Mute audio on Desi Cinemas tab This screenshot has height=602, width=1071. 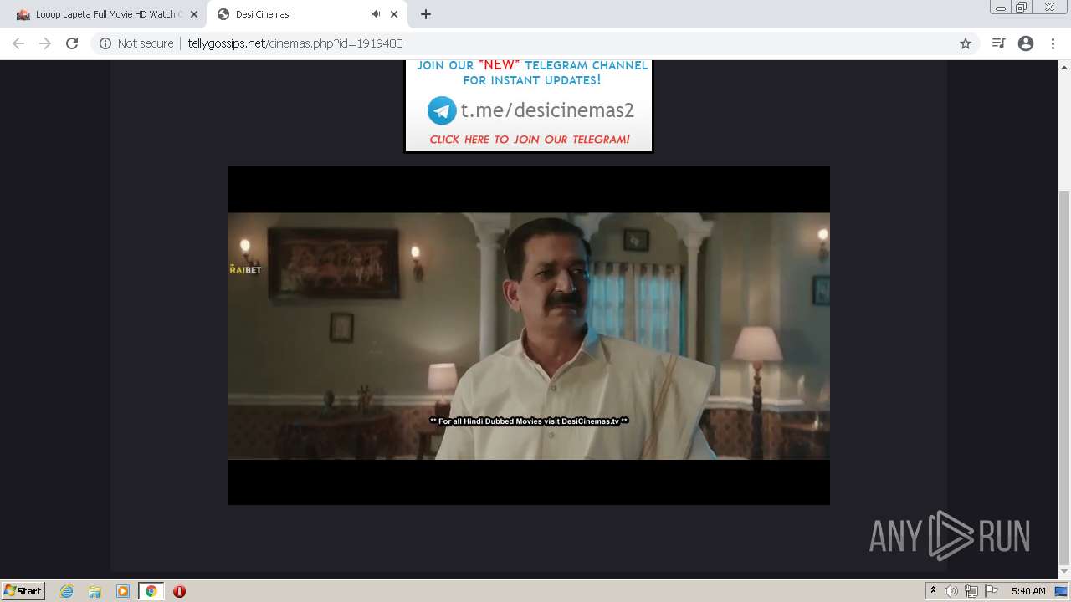(376, 14)
